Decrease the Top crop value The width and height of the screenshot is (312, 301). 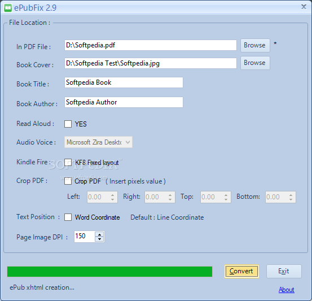point(226,199)
